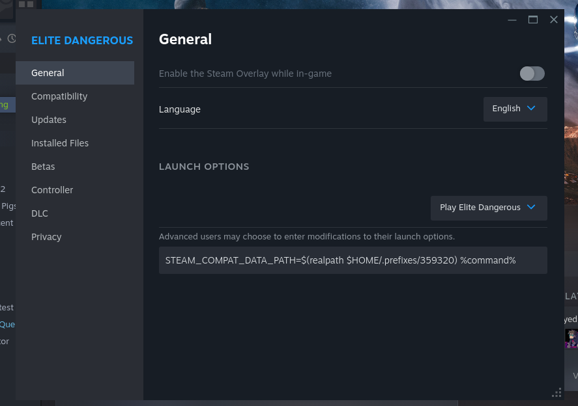Viewport: 578px width, 406px height.
Task: Open the Controller settings tab
Action: 75,190
